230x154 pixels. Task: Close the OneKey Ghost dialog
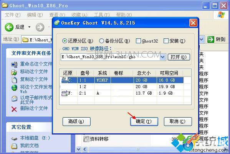[x=193, y=23]
